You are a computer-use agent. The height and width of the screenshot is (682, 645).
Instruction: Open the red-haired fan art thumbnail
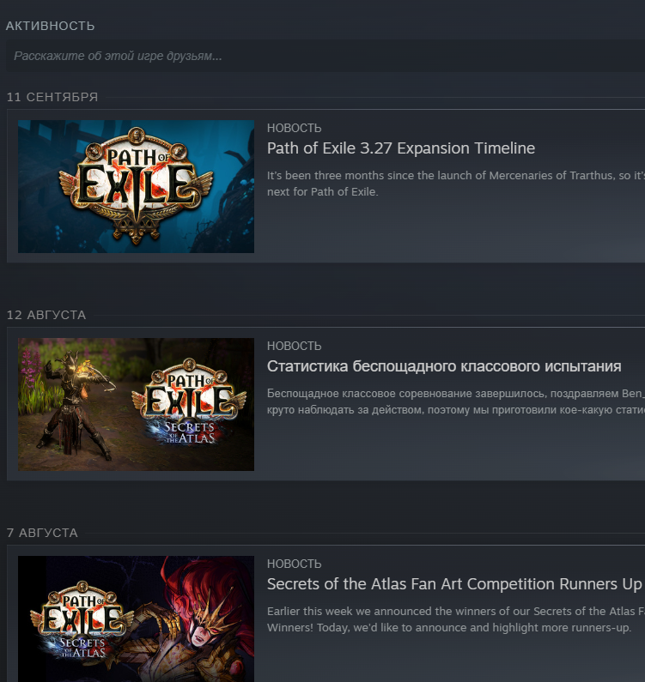tap(136, 619)
